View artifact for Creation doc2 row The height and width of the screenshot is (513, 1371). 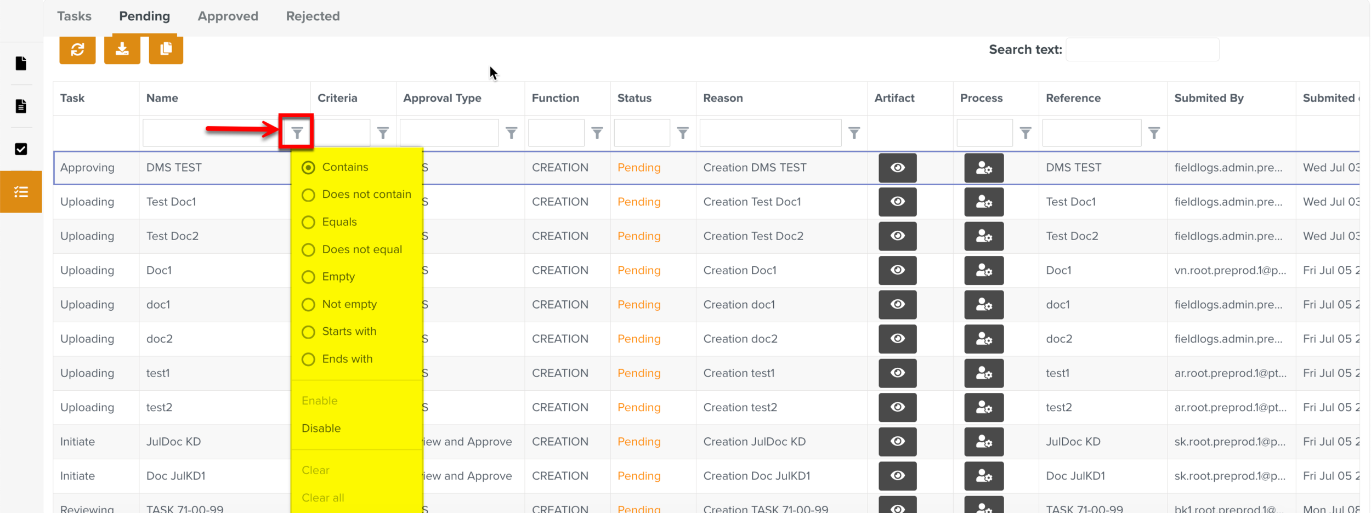pyautogui.click(x=897, y=339)
